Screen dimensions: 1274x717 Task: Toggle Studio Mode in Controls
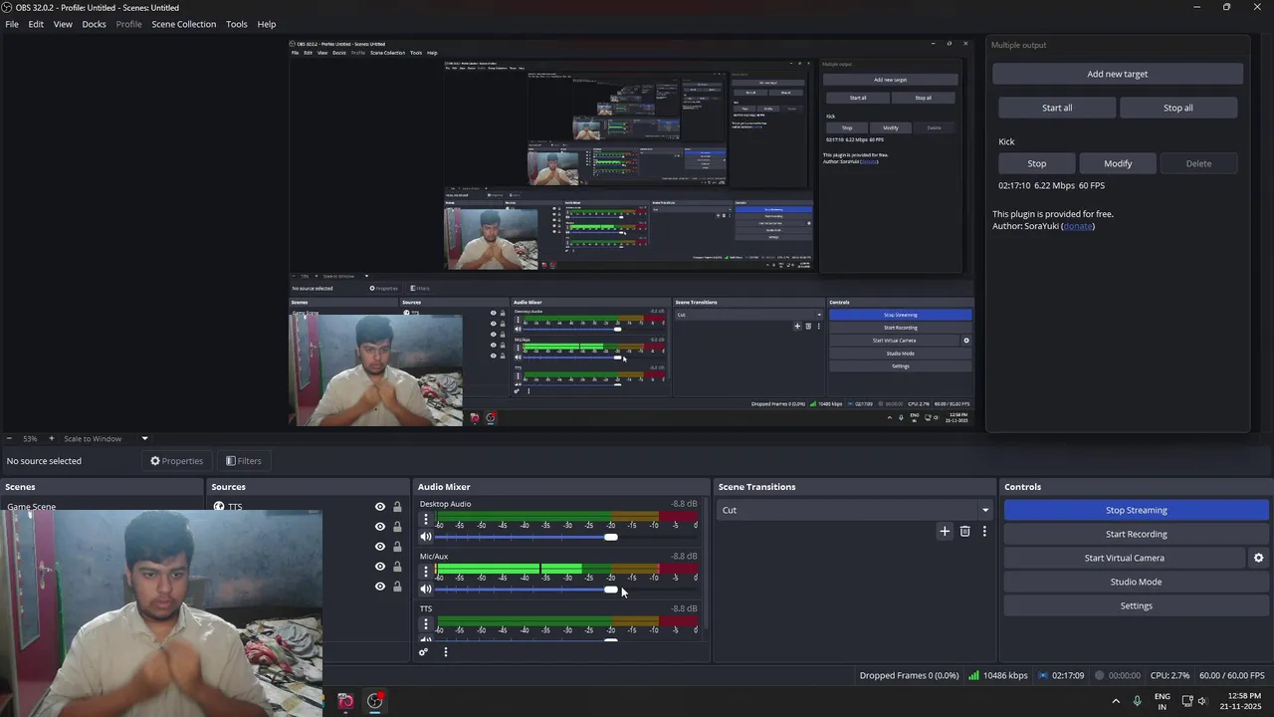[1136, 582]
